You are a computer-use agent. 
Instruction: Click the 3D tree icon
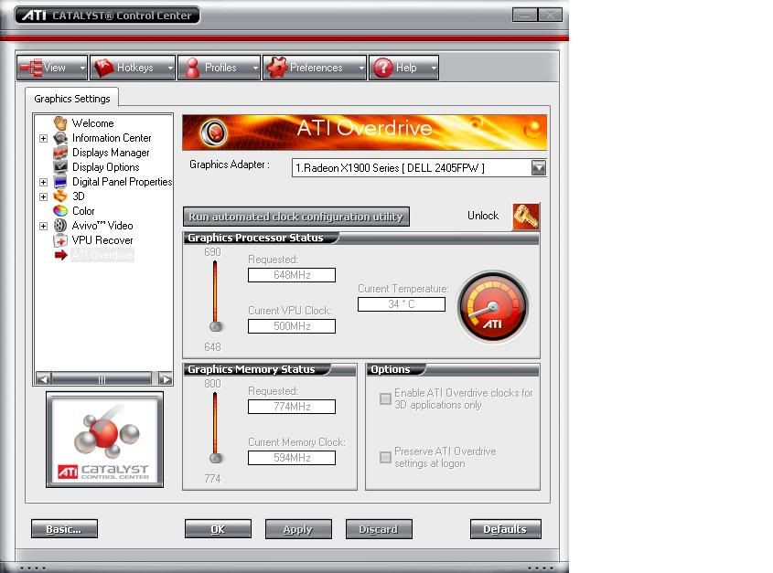(60, 196)
